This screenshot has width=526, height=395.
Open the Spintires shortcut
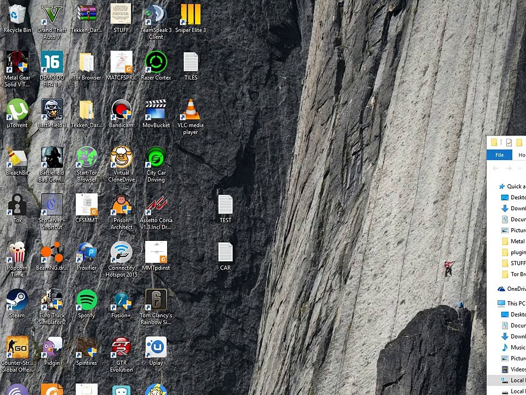(87, 351)
